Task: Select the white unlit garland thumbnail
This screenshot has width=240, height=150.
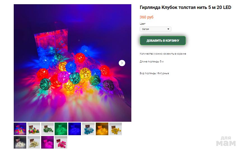Action: (x=34, y=142)
